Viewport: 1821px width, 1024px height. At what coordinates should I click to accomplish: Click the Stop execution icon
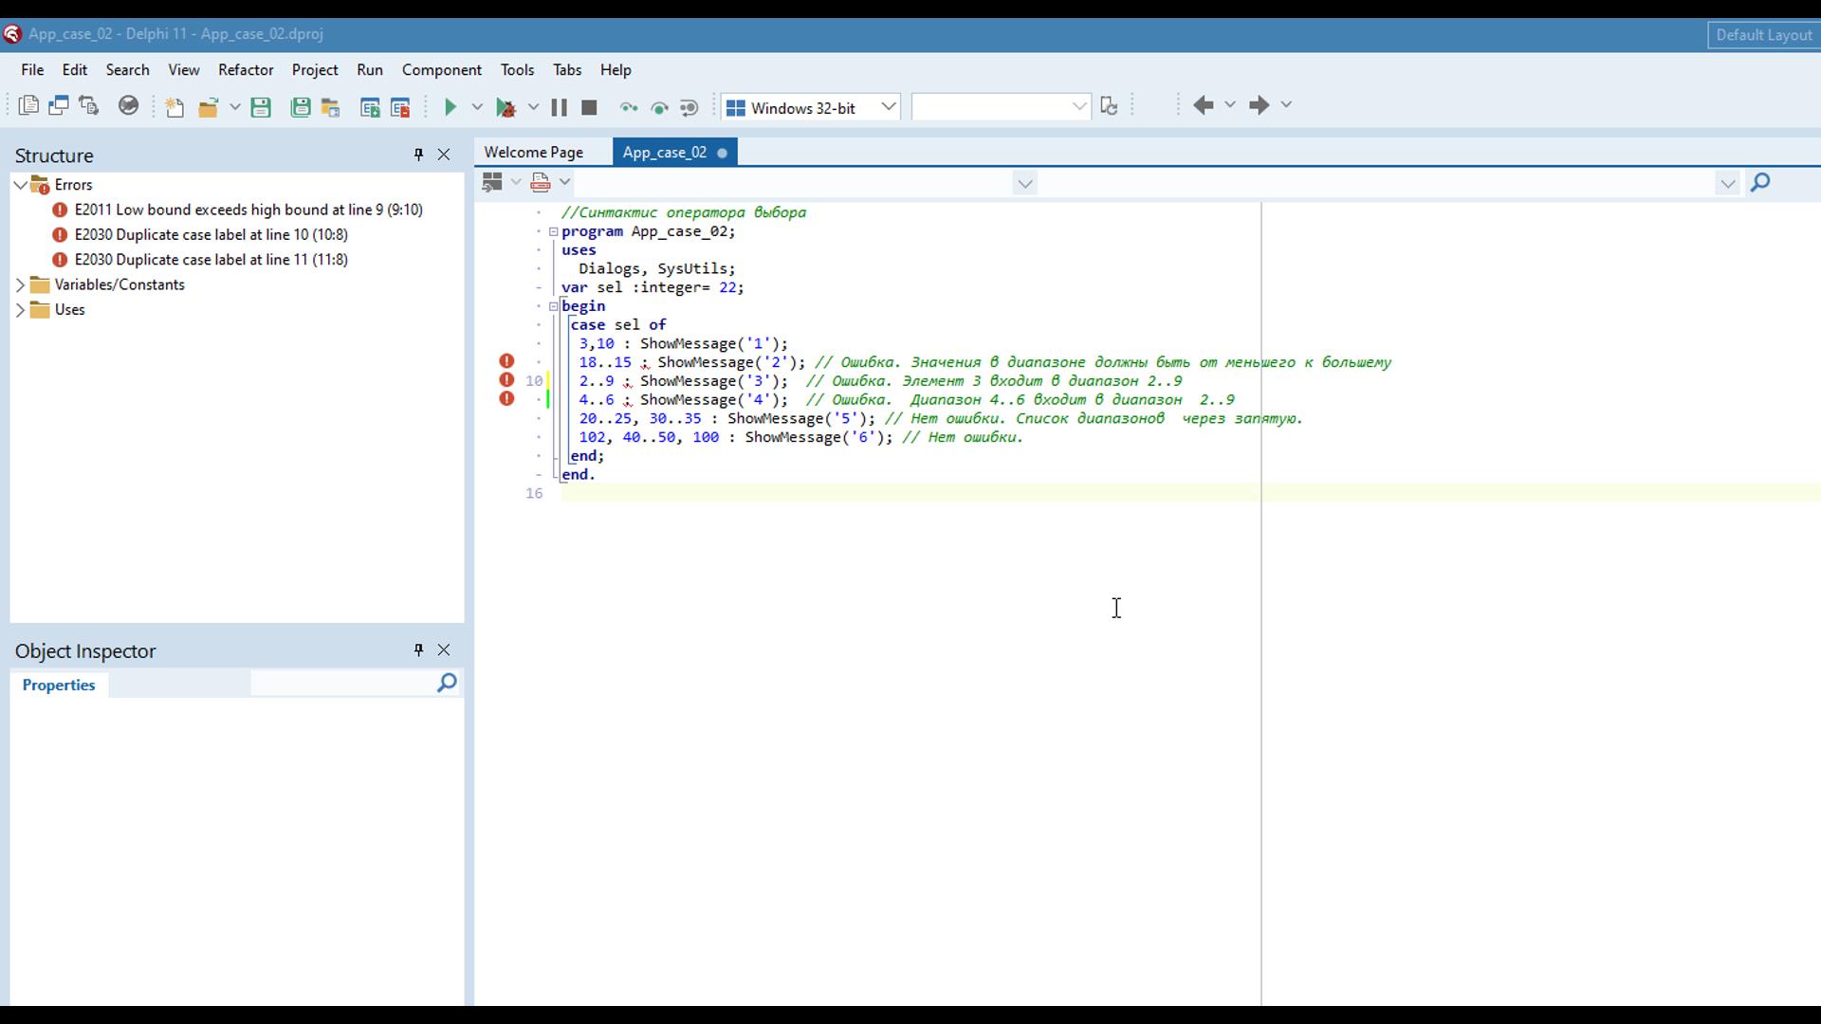[589, 106]
